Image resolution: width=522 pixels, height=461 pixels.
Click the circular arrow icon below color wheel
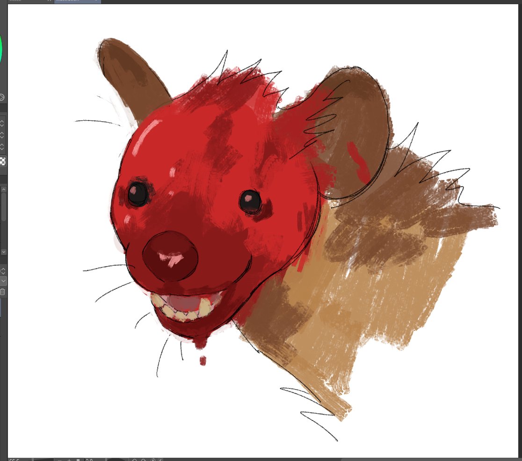(2, 97)
